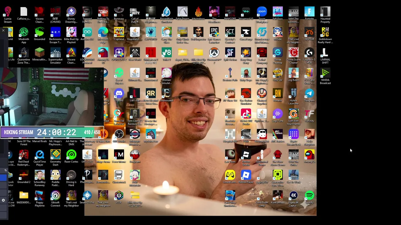Launch the Overwatch 2 shortcut
Image resolution: width=401 pixels, height=225 pixels.
(x=214, y=56)
